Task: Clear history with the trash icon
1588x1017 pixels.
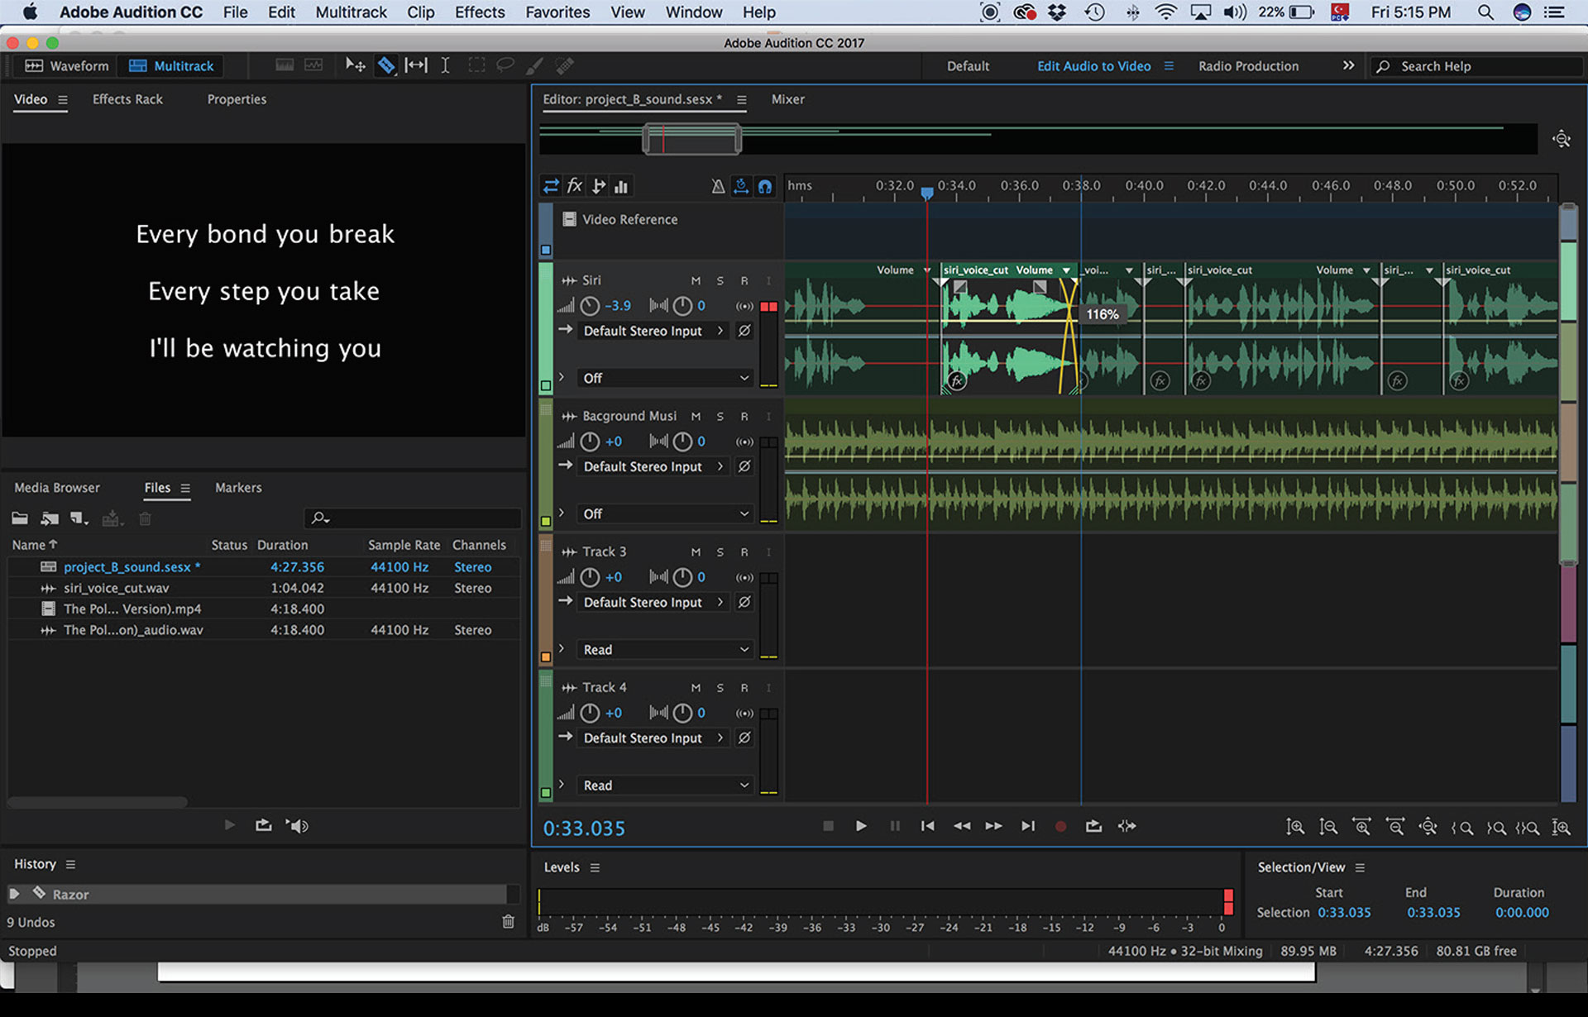Action: click(x=508, y=921)
